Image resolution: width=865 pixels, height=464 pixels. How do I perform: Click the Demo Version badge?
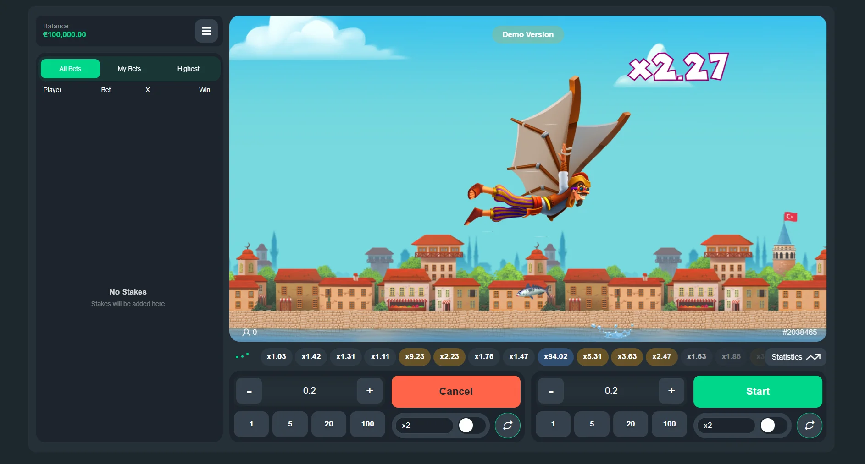coord(528,34)
